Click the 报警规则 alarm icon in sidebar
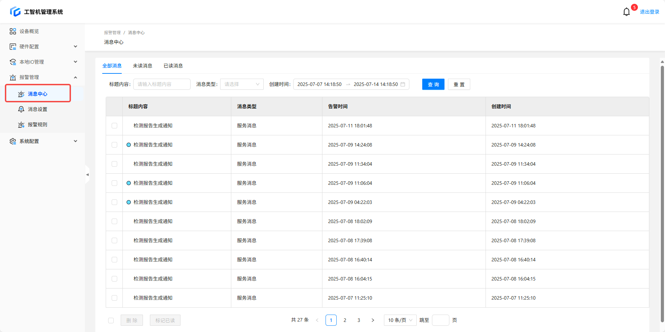 pyautogui.click(x=21, y=125)
